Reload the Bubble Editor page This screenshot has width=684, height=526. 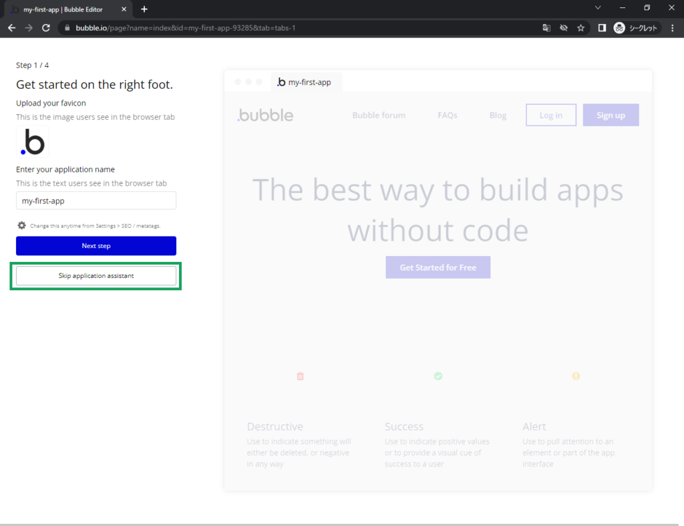pyautogui.click(x=46, y=28)
